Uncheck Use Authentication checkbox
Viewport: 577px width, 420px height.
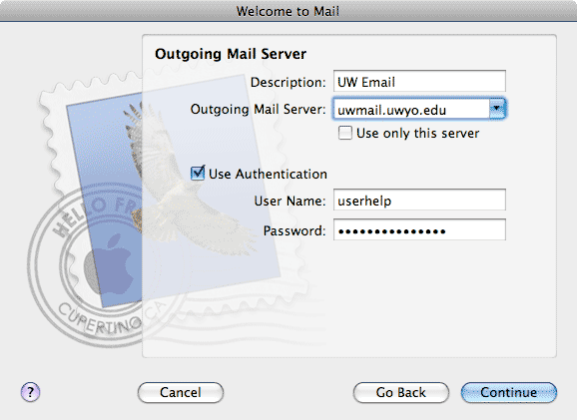click(x=198, y=173)
